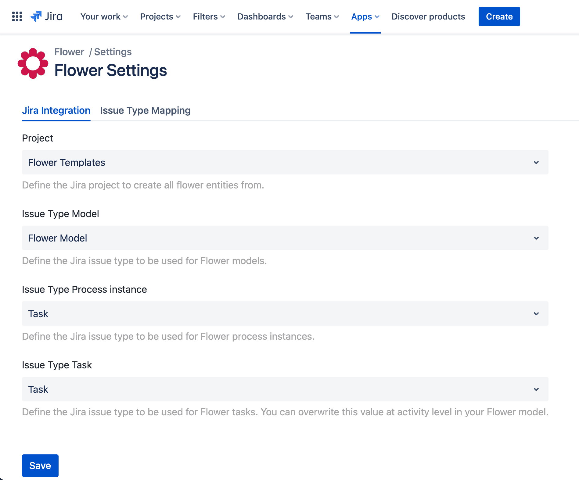The width and height of the screenshot is (579, 480).
Task: Click the Flower breadcrumb link
Action: point(69,52)
